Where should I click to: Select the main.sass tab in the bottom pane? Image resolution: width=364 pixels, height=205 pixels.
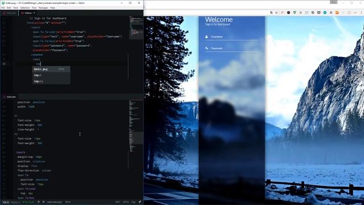coord(10,97)
